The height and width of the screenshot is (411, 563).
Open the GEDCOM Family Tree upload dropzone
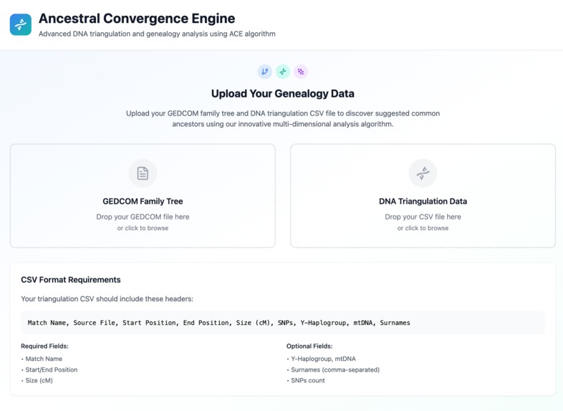tap(143, 196)
